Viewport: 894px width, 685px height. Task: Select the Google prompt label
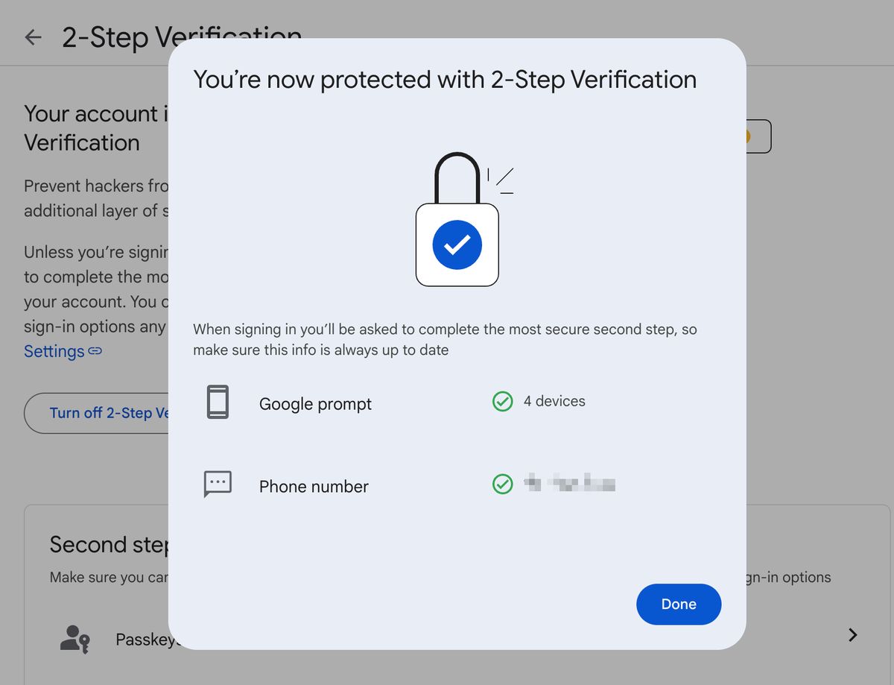315,404
